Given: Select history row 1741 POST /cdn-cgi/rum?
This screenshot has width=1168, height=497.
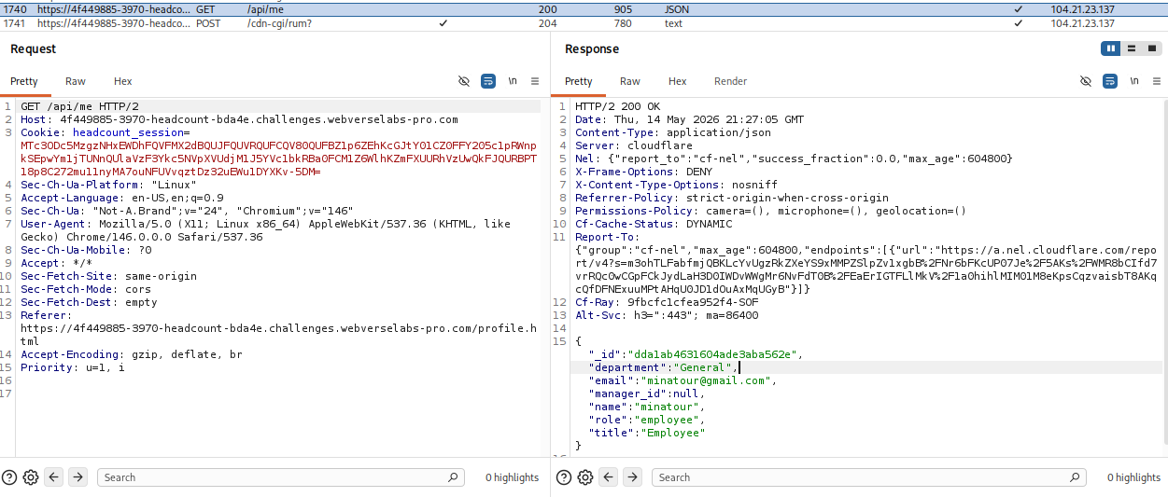Looking at the screenshot, I should coord(584,23).
